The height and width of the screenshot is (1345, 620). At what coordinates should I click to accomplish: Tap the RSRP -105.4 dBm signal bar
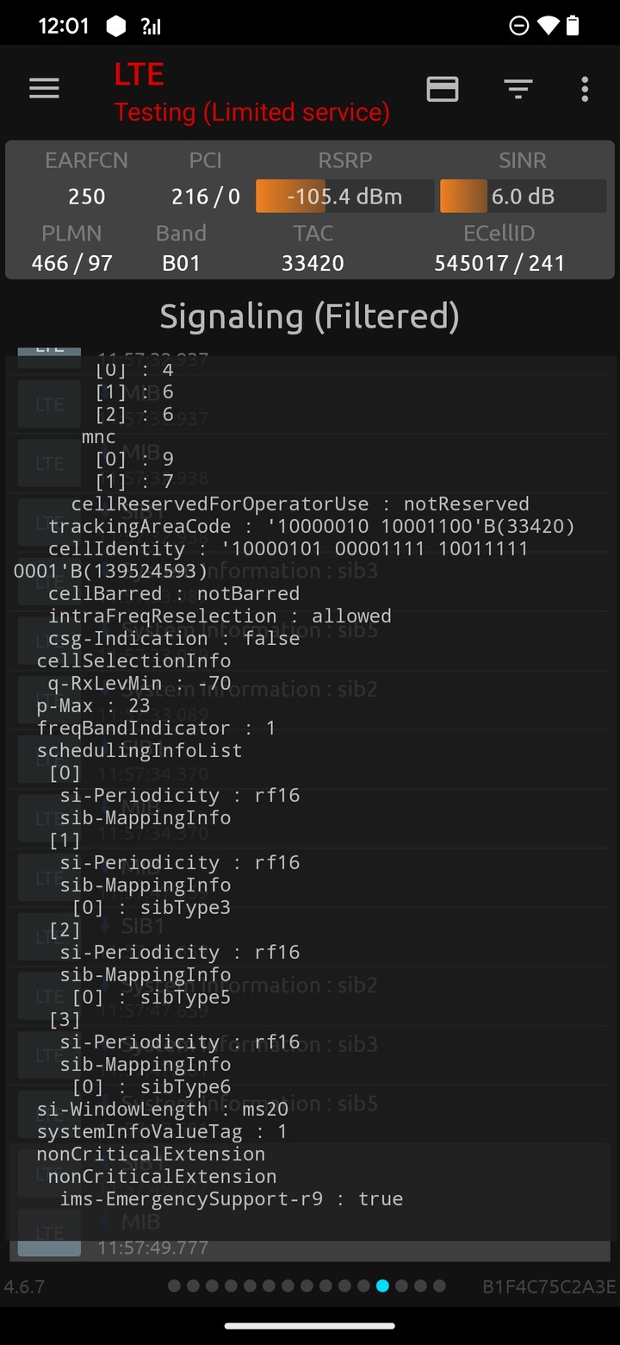[344, 197]
